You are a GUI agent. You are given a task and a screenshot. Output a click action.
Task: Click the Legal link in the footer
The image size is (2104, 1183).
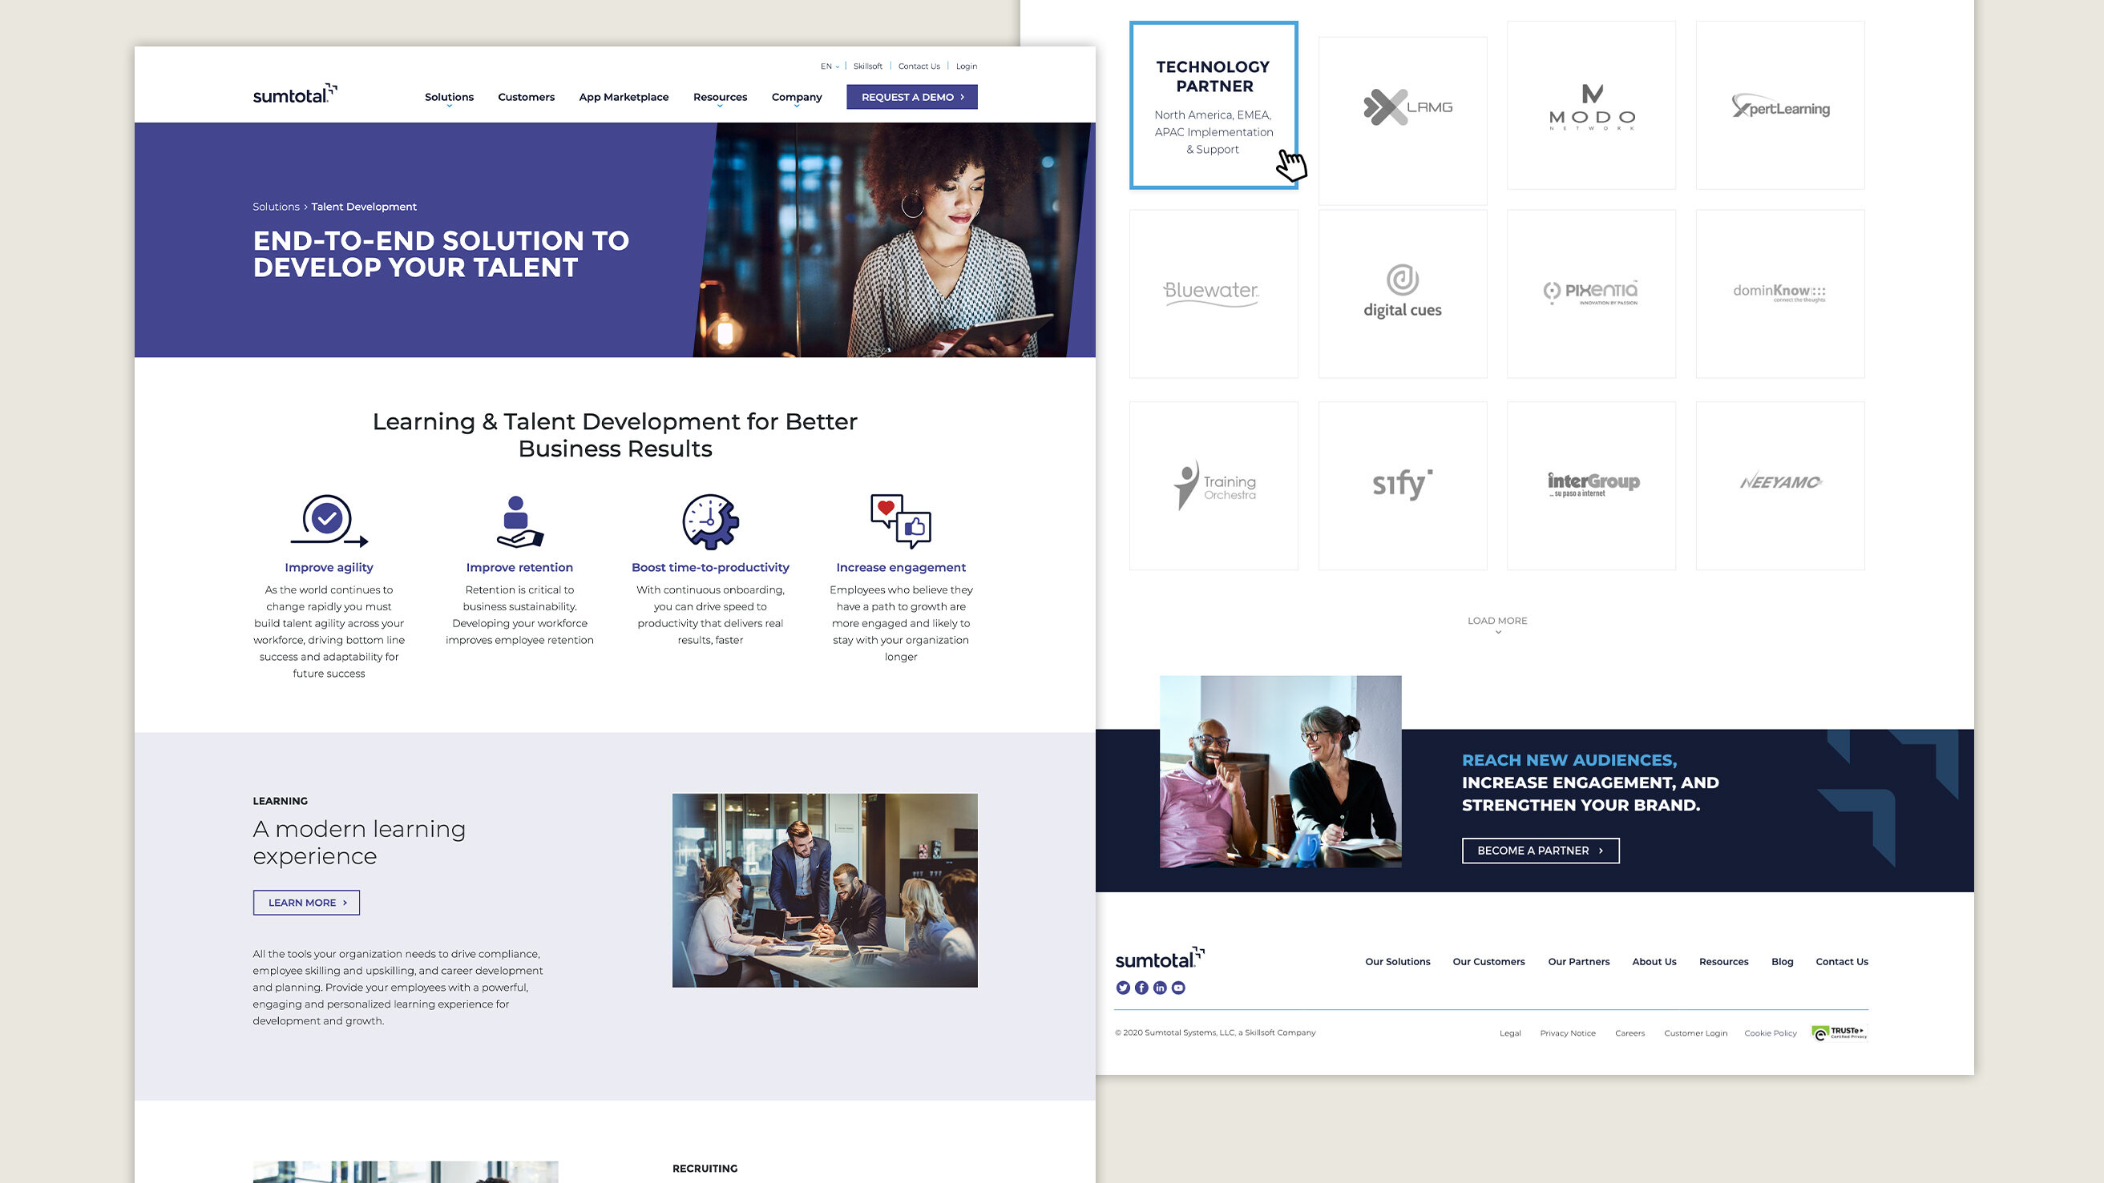pos(1510,1033)
